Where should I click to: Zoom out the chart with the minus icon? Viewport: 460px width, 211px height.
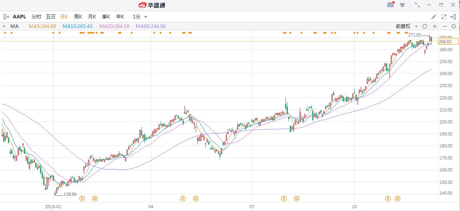click(x=444, y=26)
